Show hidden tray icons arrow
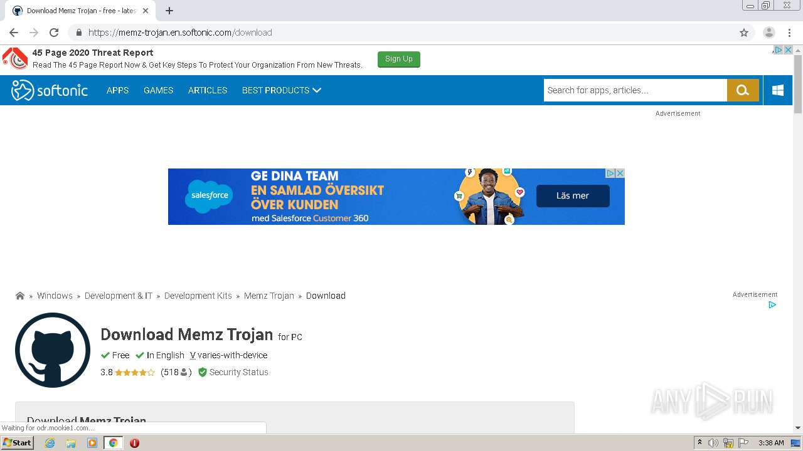The height and width of the screenshot is (451, 803). (699, 443)
